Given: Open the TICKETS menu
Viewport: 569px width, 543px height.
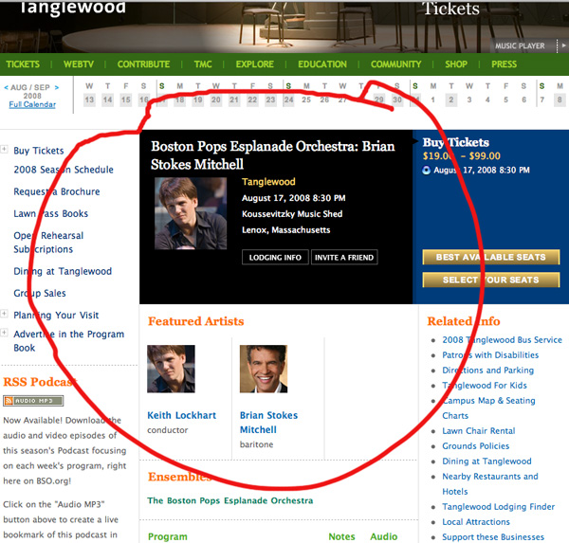Looking at the screenshot, I should click(23, 64).
